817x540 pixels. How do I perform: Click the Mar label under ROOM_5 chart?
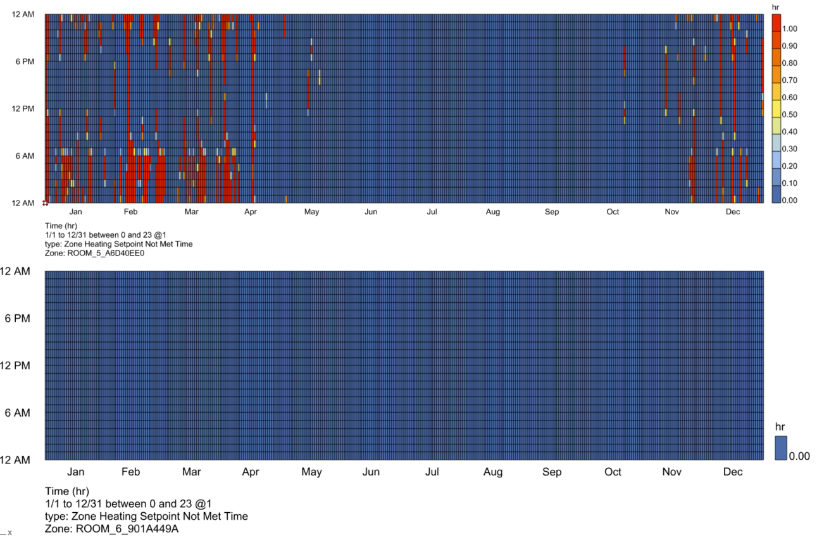[x=191, y=212]
